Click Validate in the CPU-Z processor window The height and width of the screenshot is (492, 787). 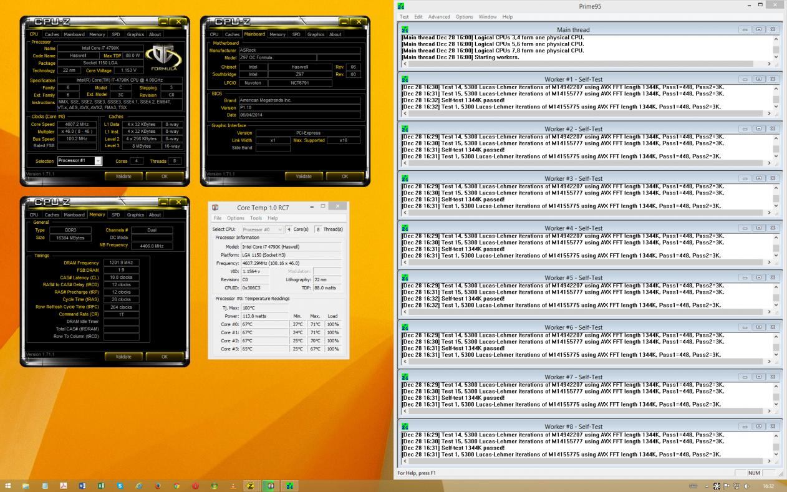pyautogui.click(x=123, y=176)
